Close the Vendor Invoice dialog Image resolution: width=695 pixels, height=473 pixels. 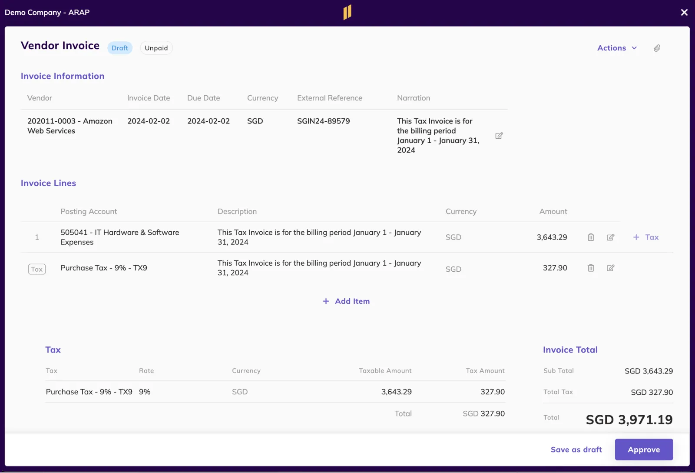(x=685, y=12)
